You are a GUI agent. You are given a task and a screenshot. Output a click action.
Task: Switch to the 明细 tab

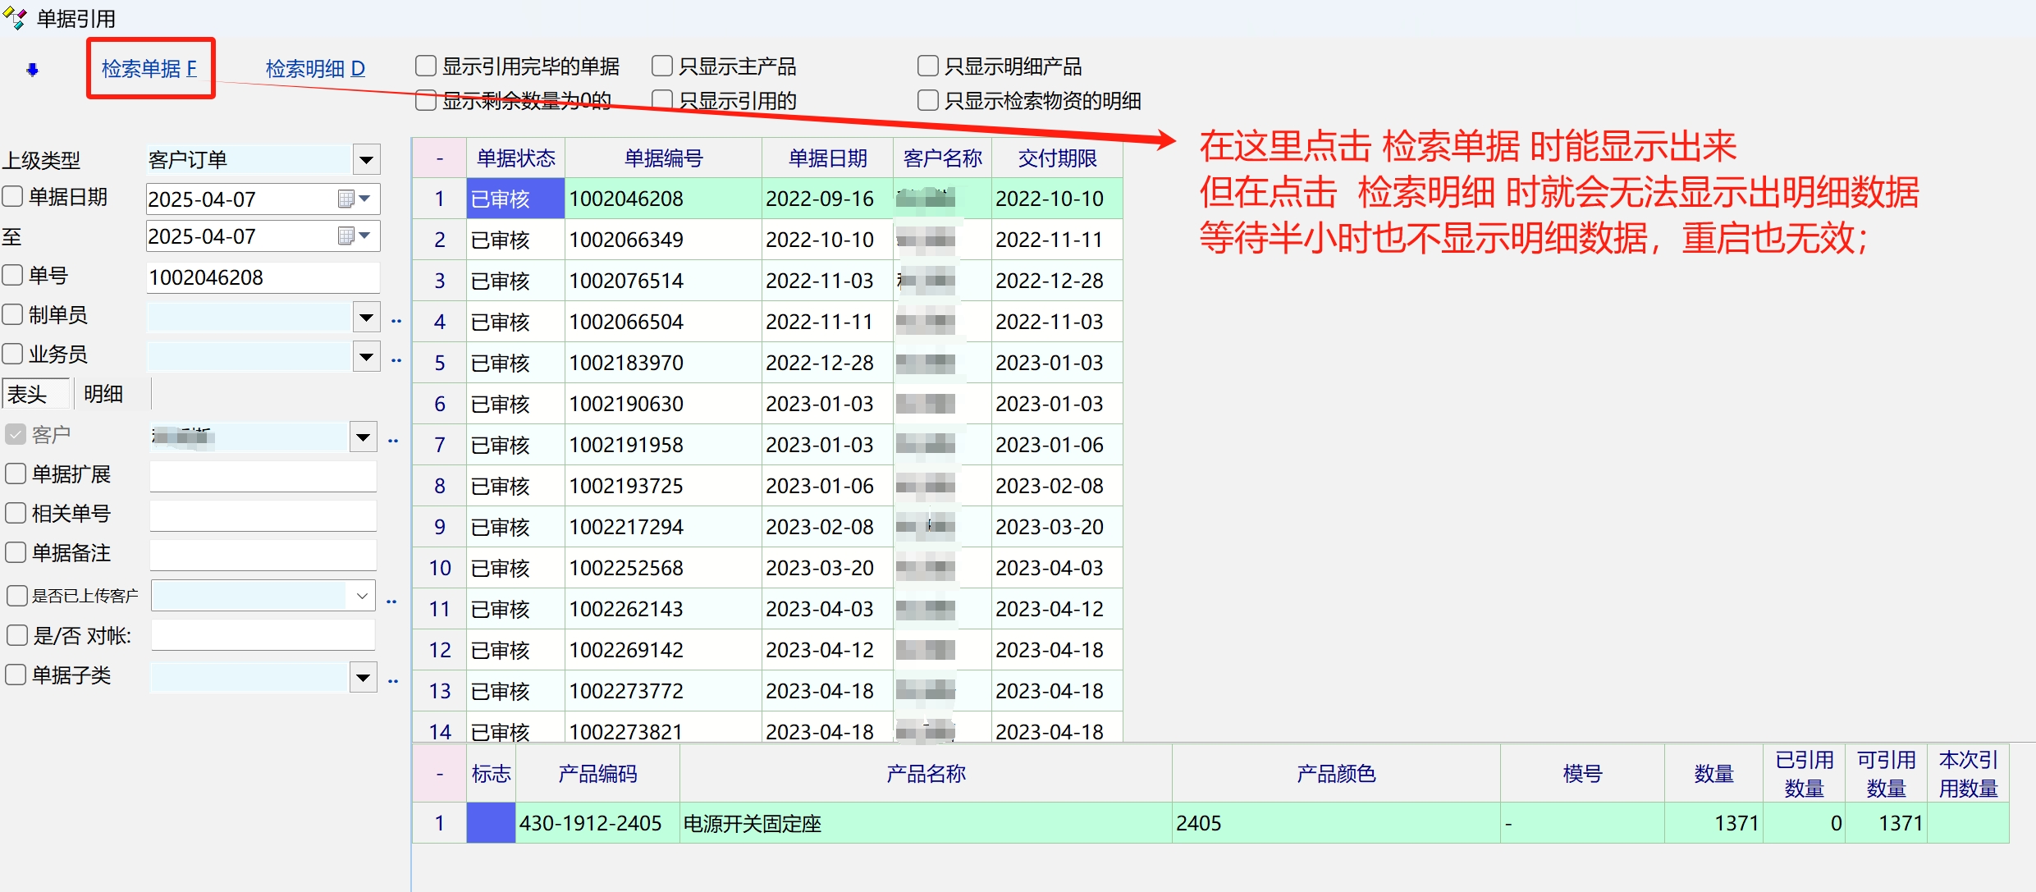point(103,394)
